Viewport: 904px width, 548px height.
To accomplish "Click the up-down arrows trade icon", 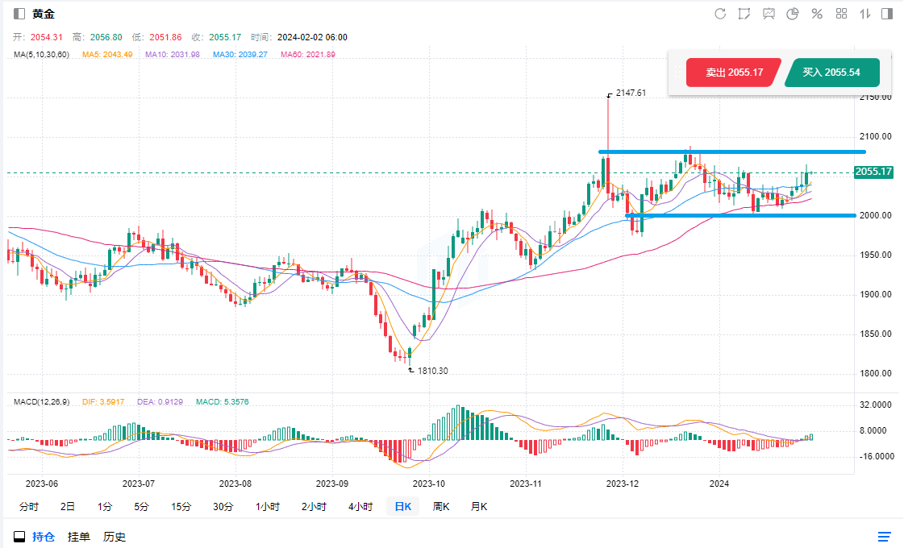I will click(864, 14).
